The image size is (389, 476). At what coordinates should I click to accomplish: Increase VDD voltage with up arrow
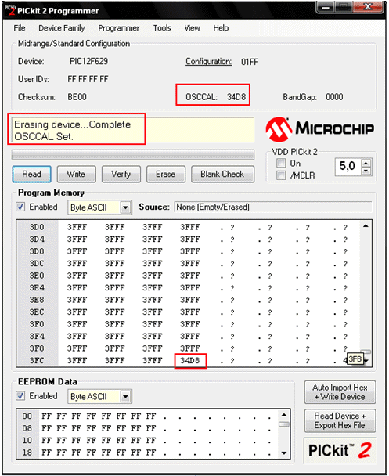(x=366, y=163)
